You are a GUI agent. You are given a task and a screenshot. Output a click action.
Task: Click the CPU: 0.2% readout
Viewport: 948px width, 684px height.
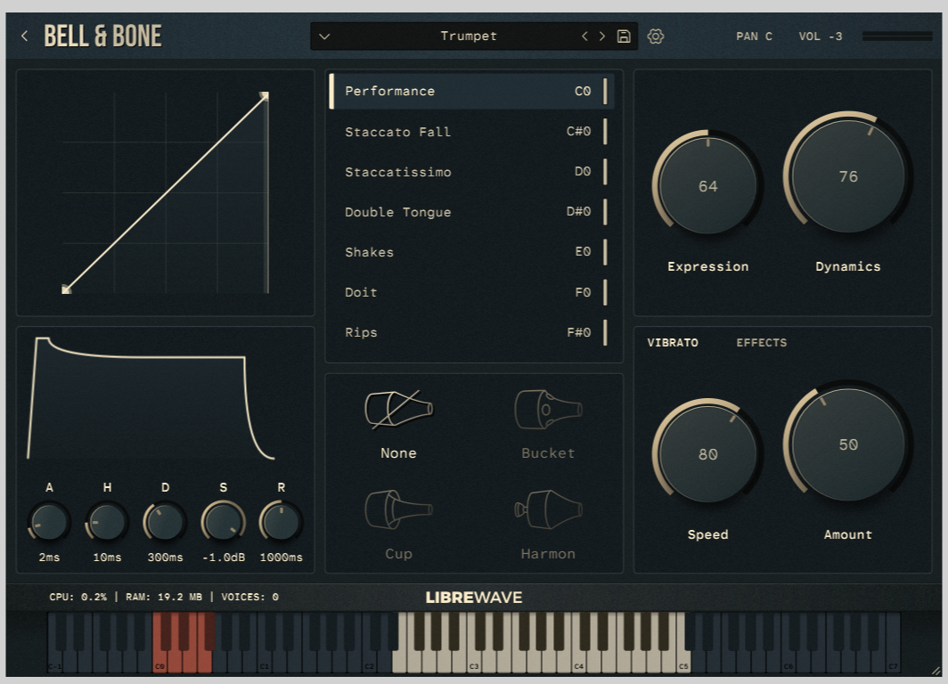78,597
